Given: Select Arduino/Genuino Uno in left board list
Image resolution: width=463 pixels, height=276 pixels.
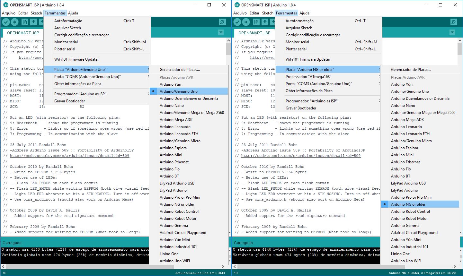Looking at the screenshot, I should coord(189,91).
